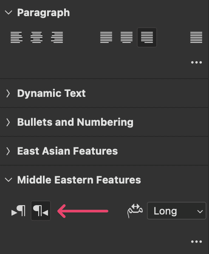Align paragraph text to the left

click(17, 37)
